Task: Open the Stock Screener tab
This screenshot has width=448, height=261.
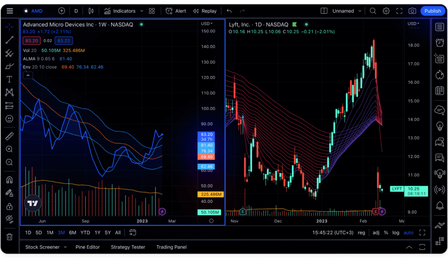Action: [42, 247]
